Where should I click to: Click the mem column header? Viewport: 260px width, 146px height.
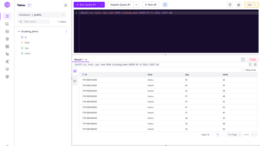click(225, 74)
